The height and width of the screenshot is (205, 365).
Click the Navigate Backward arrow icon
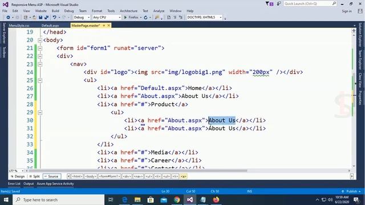8,18
